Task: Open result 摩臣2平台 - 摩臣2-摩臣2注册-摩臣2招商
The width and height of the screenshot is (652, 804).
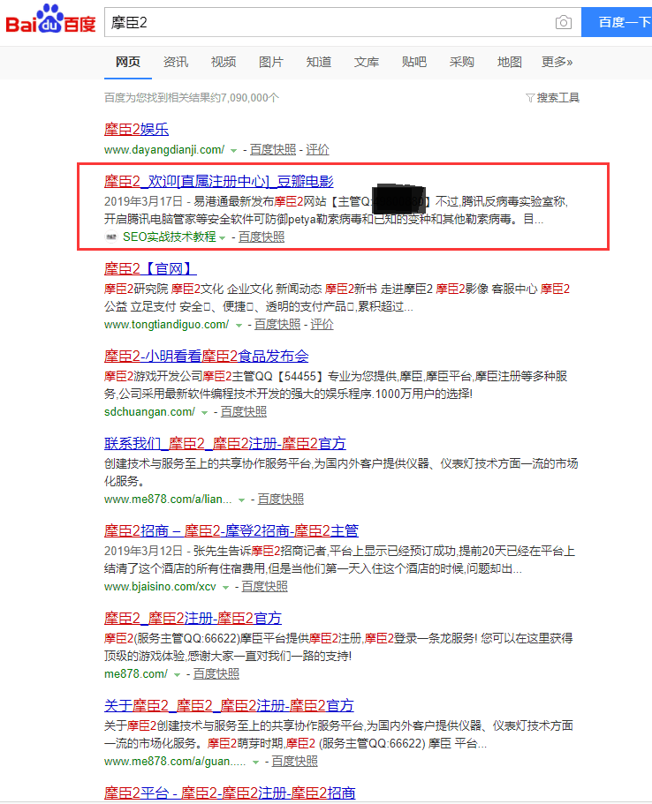Action: (230, 793)
